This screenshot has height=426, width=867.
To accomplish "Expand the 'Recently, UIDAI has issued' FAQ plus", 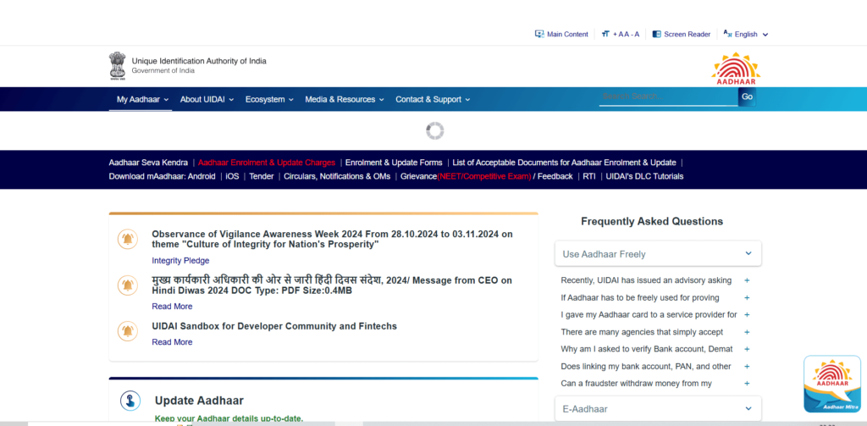I will pos(746,280).
